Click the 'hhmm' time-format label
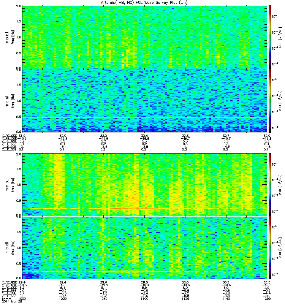 click(x=6, y=299)
